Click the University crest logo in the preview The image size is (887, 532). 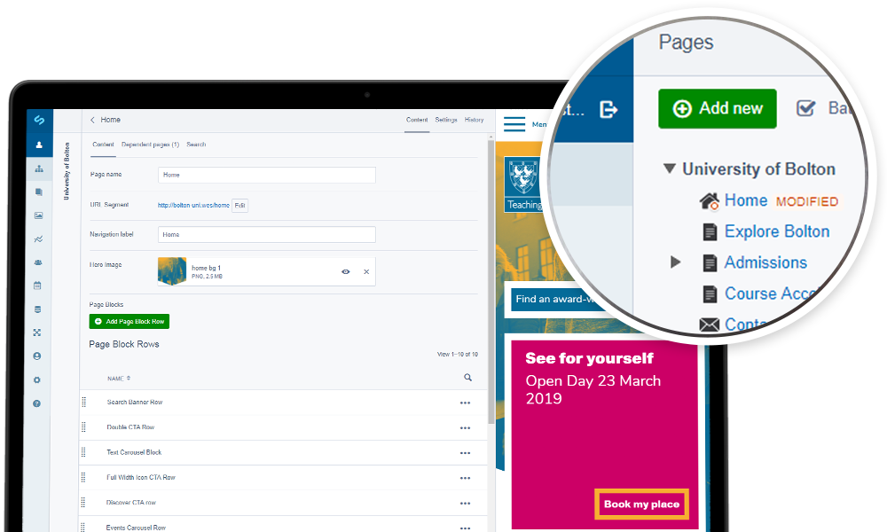[523, 176]
